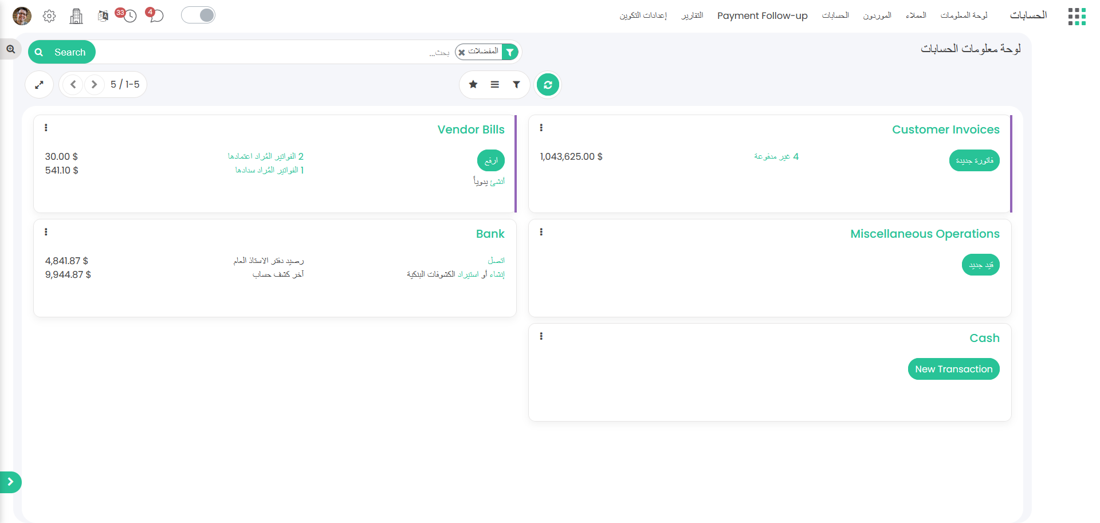Click the green refresh icon
Screen dimensions: 1100x523
pyautogui.click(x=548, y=85)
